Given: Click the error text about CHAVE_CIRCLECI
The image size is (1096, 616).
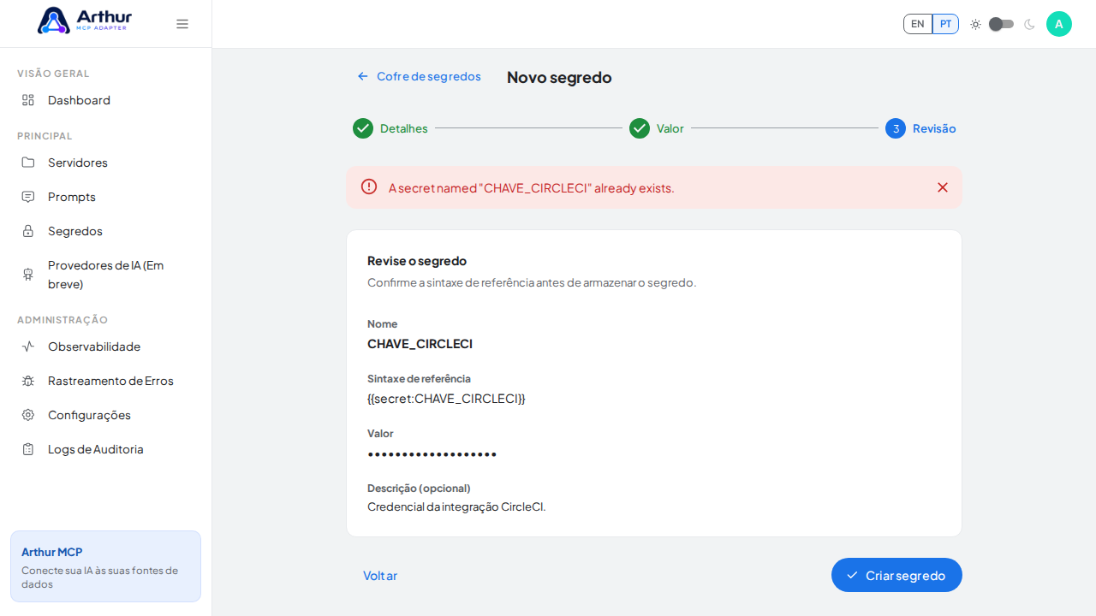Looking at the screenshot, I should [x=532, y=187].
